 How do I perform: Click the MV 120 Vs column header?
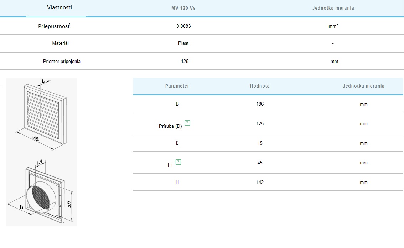183,8
